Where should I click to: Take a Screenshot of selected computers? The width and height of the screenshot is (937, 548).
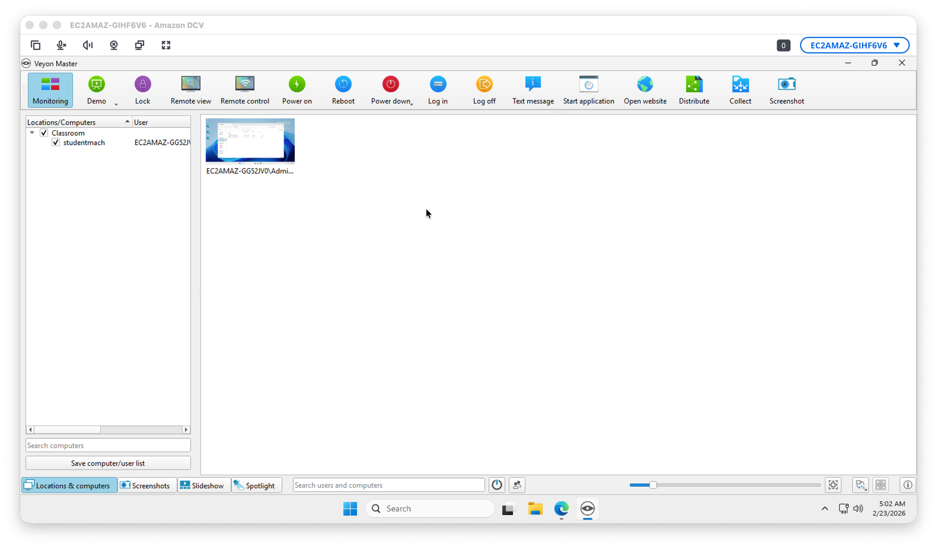click(x=786, y=89)
